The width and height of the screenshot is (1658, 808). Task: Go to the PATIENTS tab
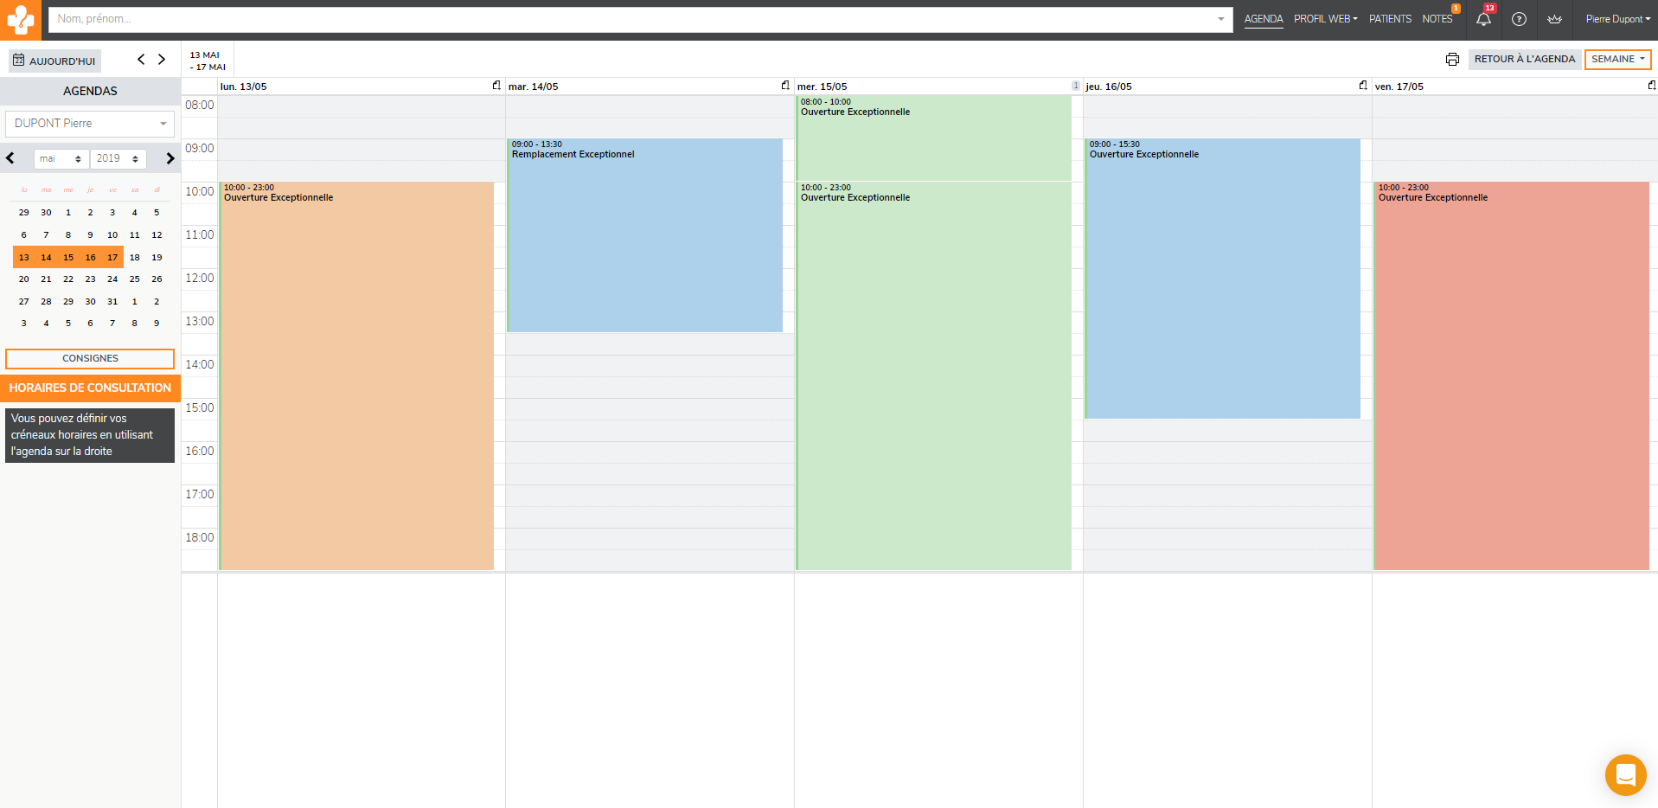pos(1390,19)
